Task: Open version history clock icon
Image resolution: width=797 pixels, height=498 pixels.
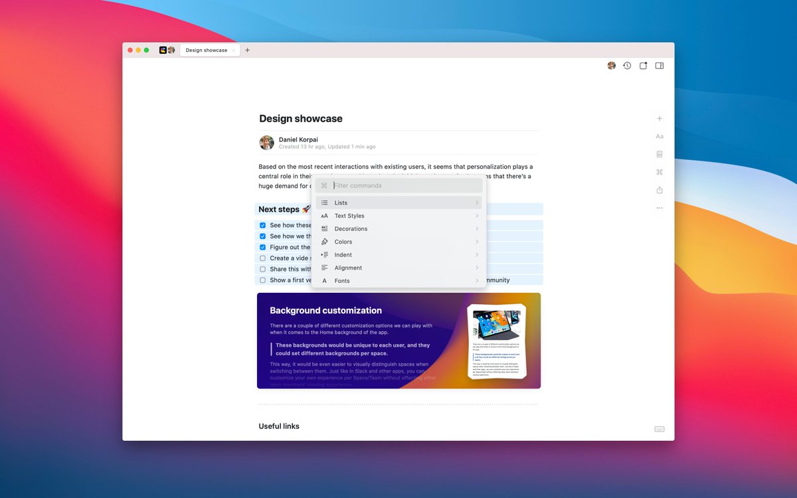Action: click(627, 66)
